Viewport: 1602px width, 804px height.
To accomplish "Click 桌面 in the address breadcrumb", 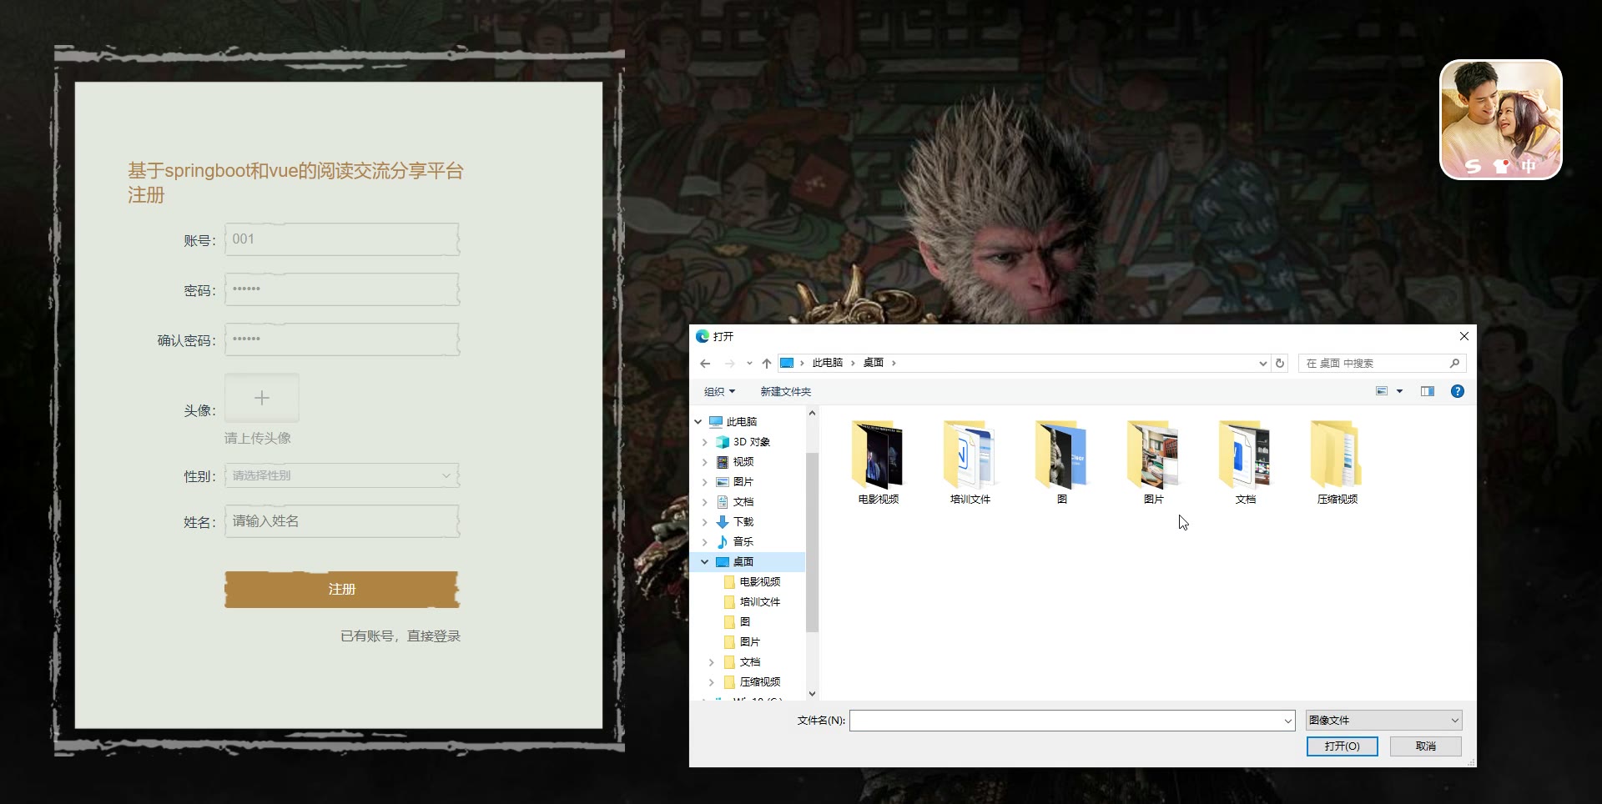I will click(x=874, y=363).
